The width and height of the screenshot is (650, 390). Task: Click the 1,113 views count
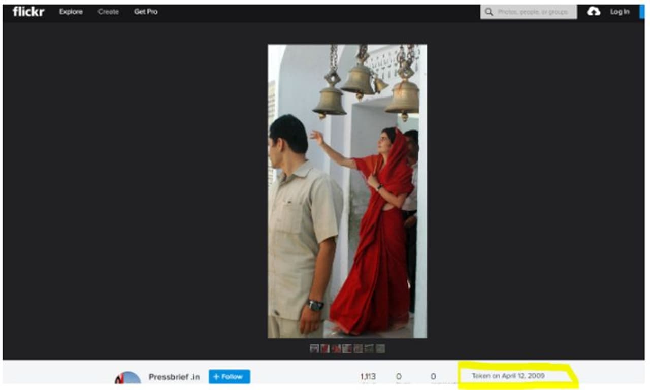pyautogui.click(x=368, y=376)
